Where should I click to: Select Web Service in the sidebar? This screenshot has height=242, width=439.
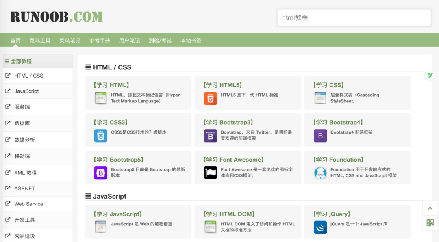tap(37, 204)
